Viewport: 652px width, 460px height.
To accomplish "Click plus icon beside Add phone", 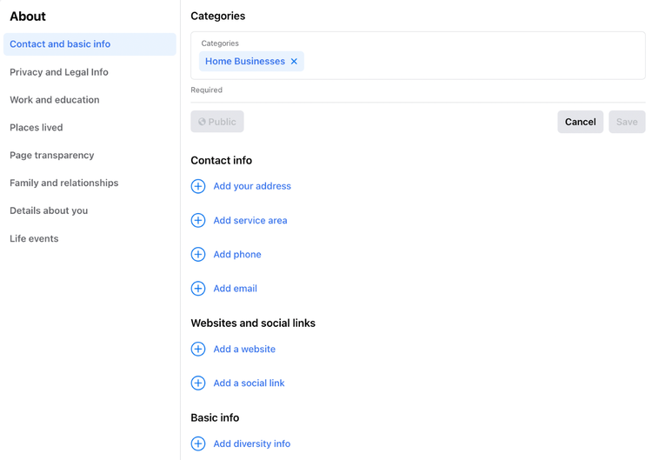I will 198,255.
